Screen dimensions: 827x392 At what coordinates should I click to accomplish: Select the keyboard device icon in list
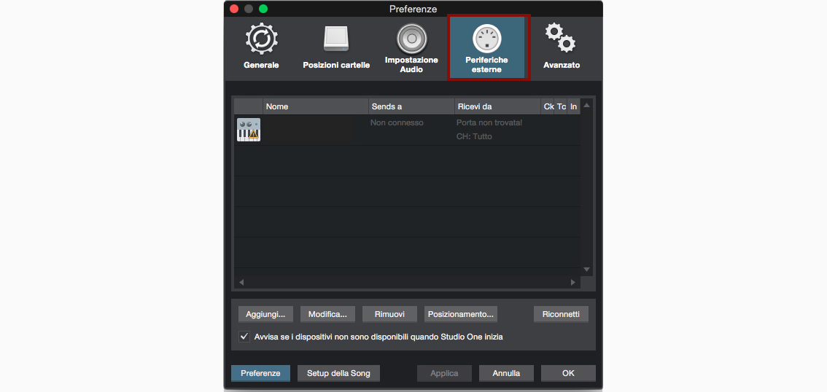point(248,130)
